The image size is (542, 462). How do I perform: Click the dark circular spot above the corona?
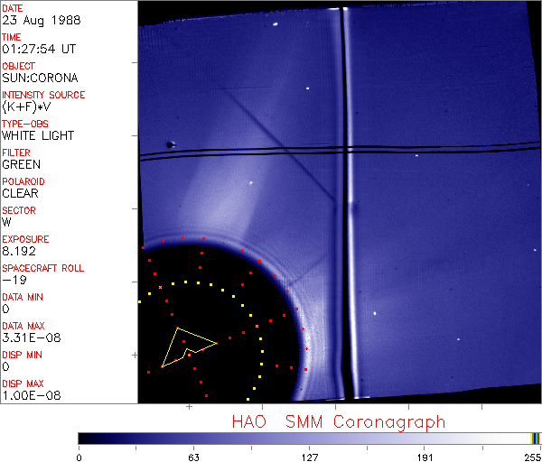[x=170, y=143]
